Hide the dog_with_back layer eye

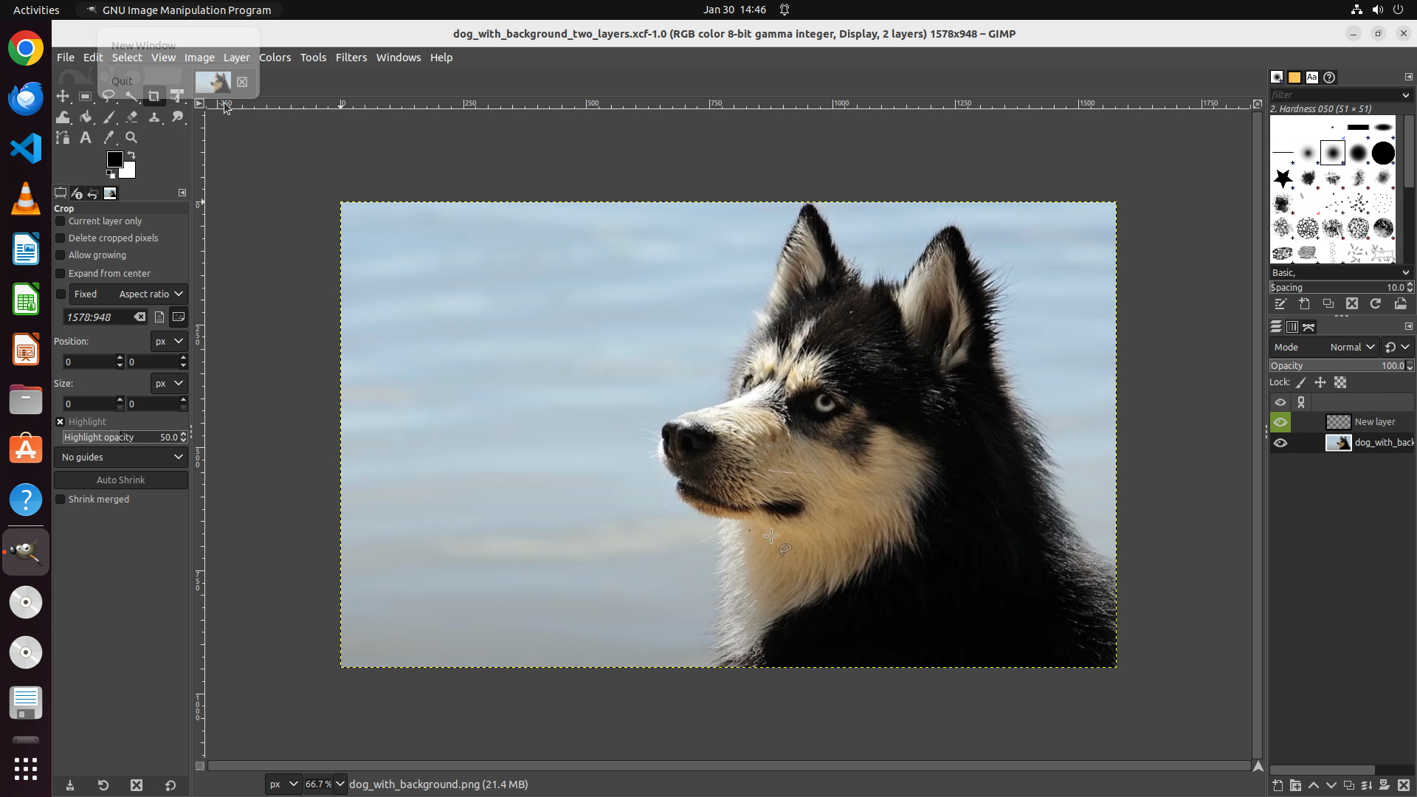click(1280, 443)
